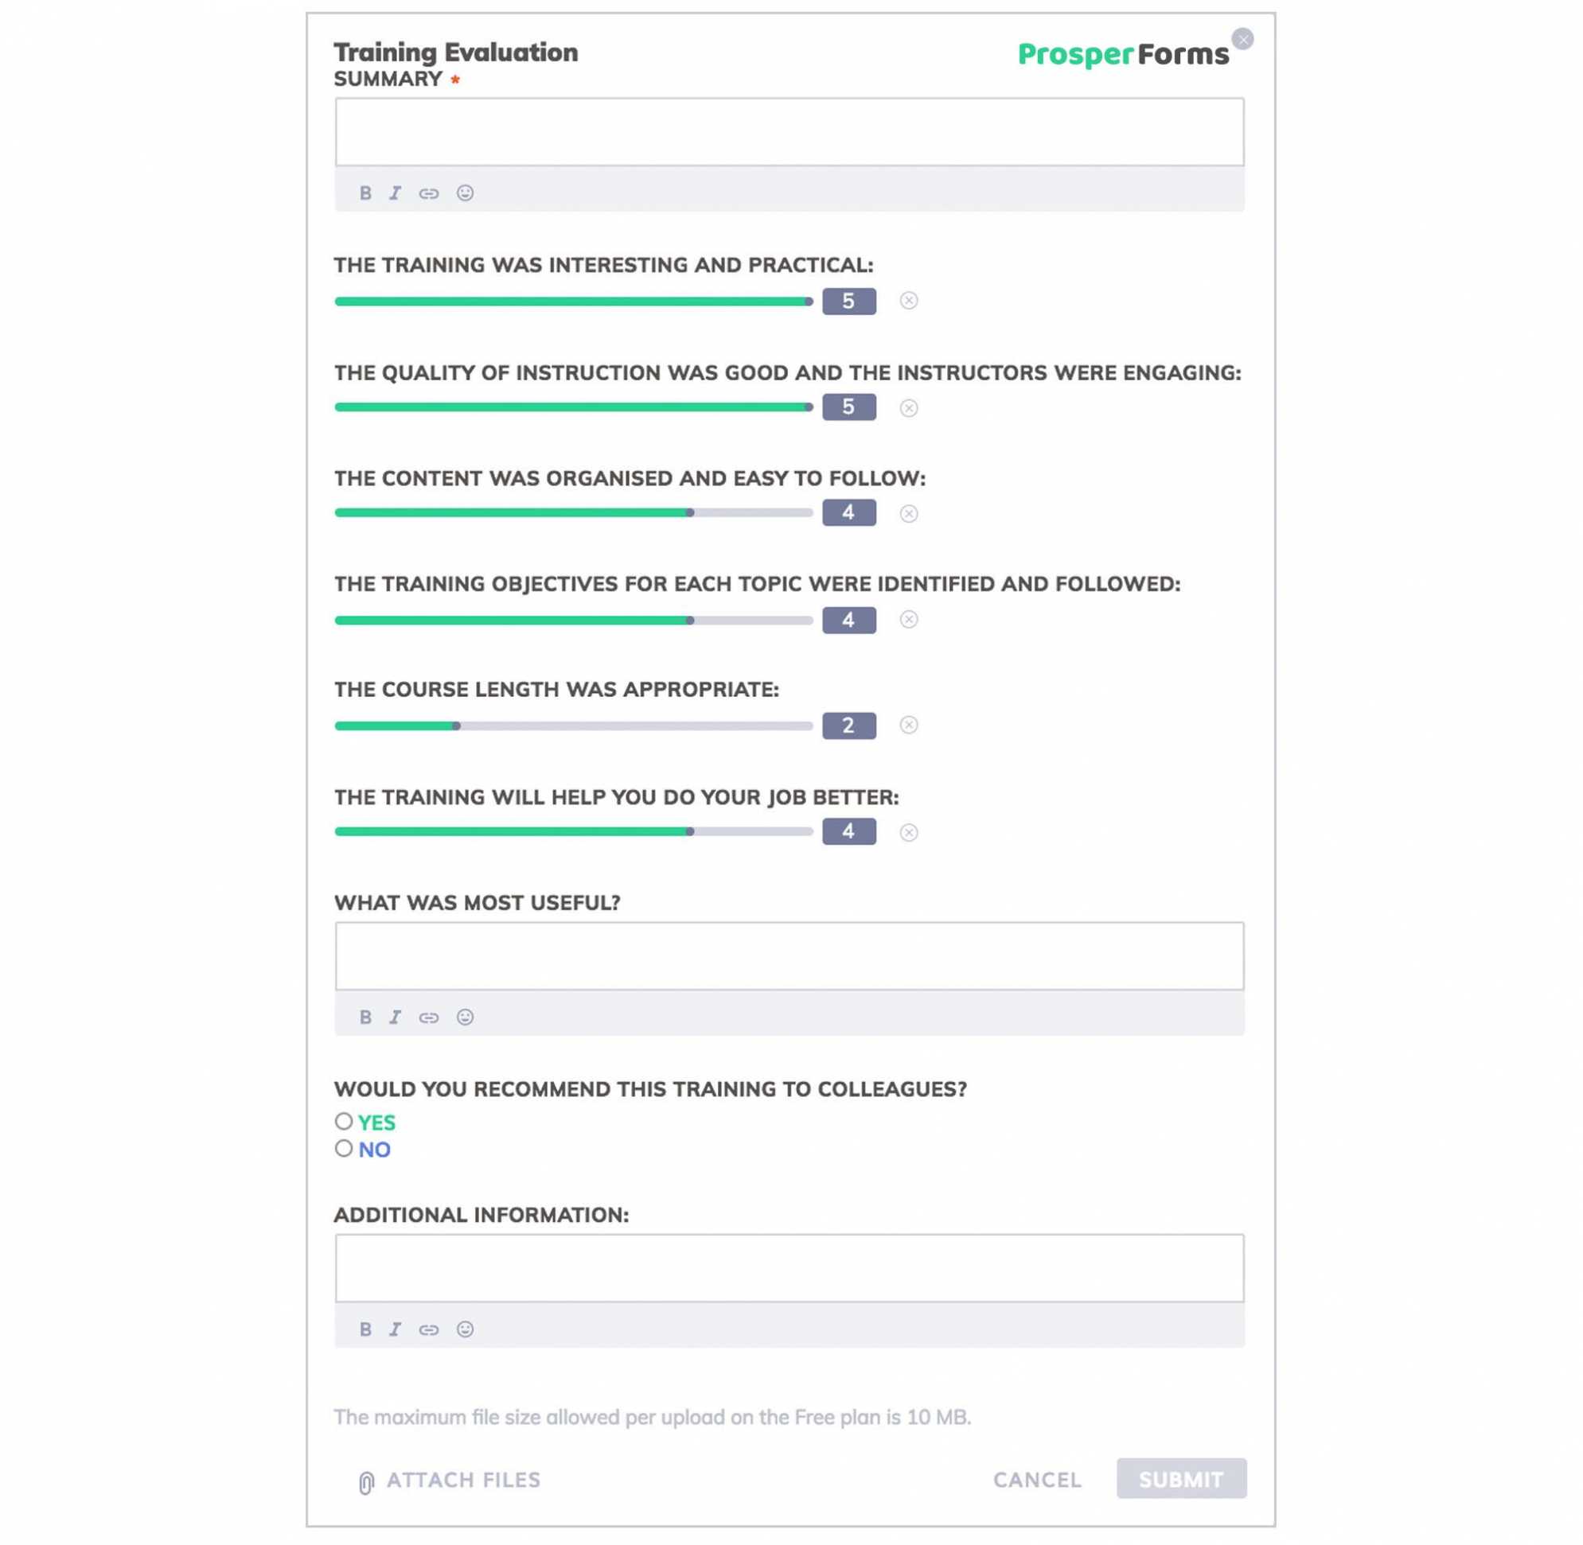This screenshot has width=1583, height=1545.
Task: Select NO for recommending this training
Action: click(x=343, y=1148)
